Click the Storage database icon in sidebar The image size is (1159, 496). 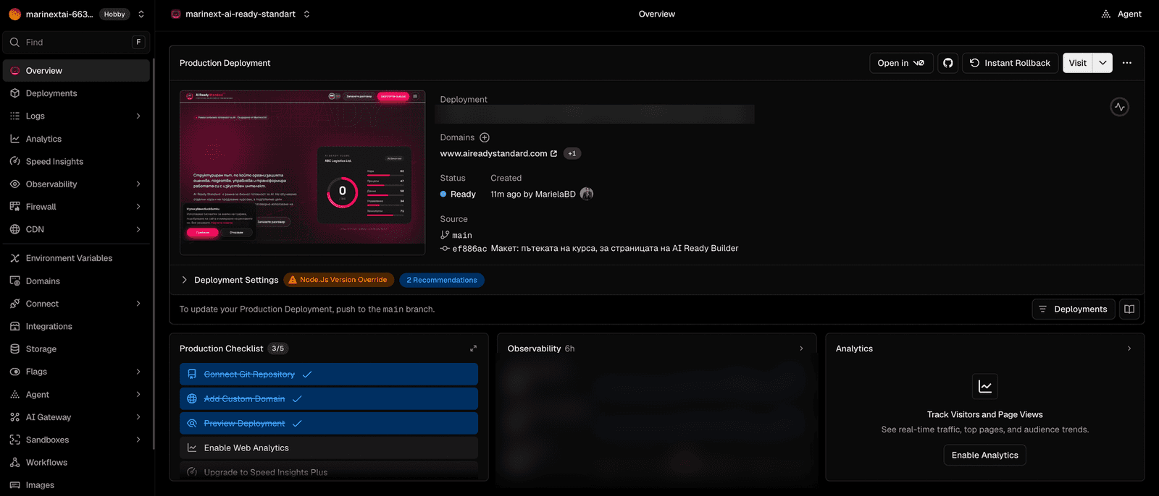[x=14, y=349]
